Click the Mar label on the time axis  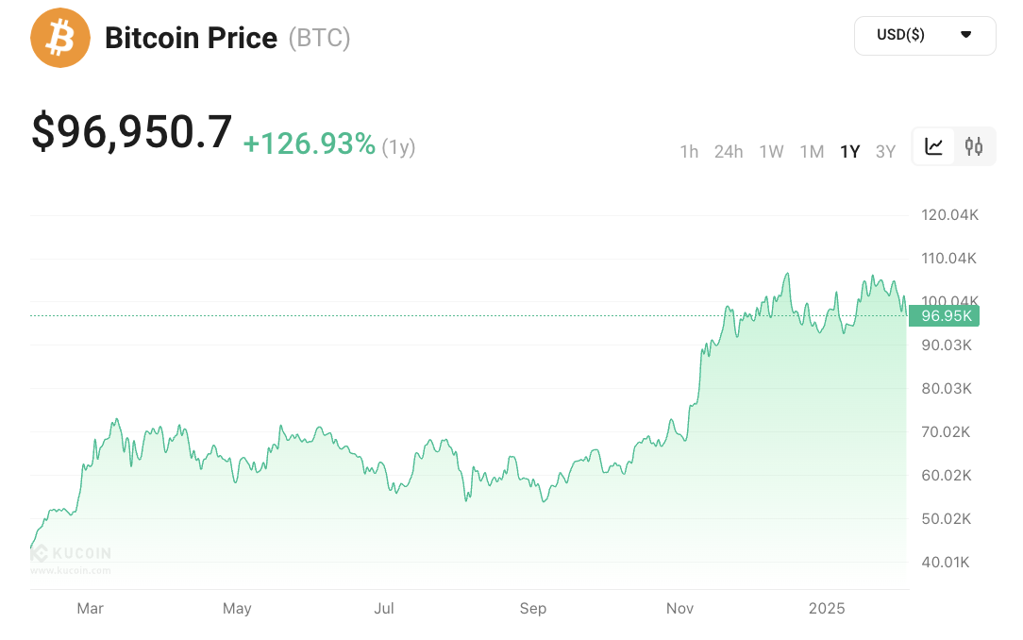(90, 609)
